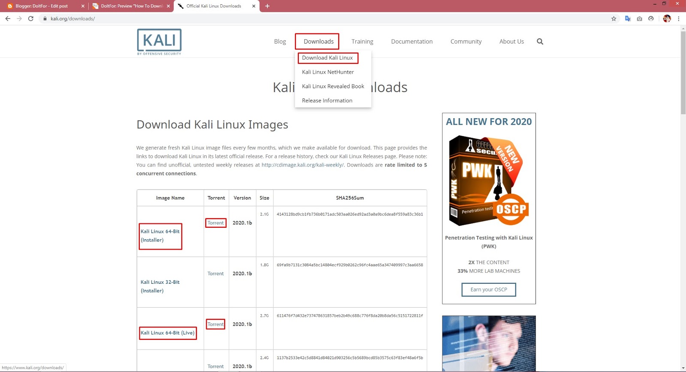
Task: Click version 2020.1b of 32-Bit Installer row
Action: tap(242, 274)
